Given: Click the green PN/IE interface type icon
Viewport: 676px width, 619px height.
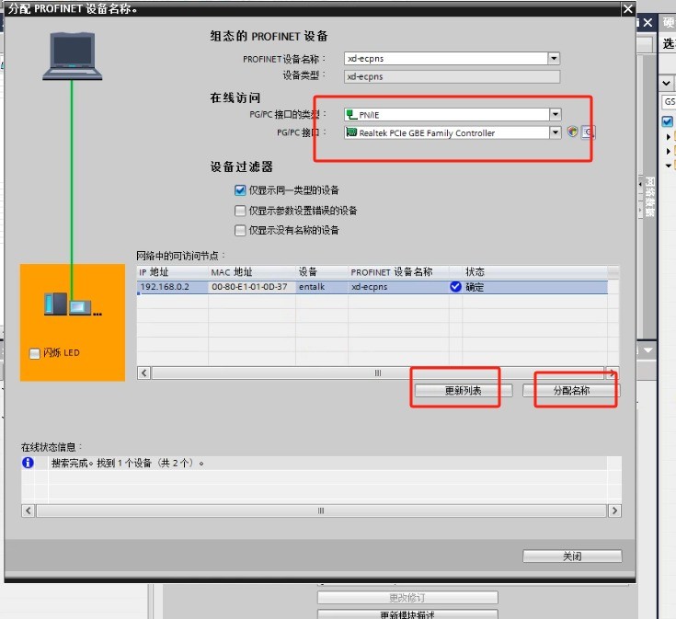Looking at the screenshot, I should (x=351, y=114).
